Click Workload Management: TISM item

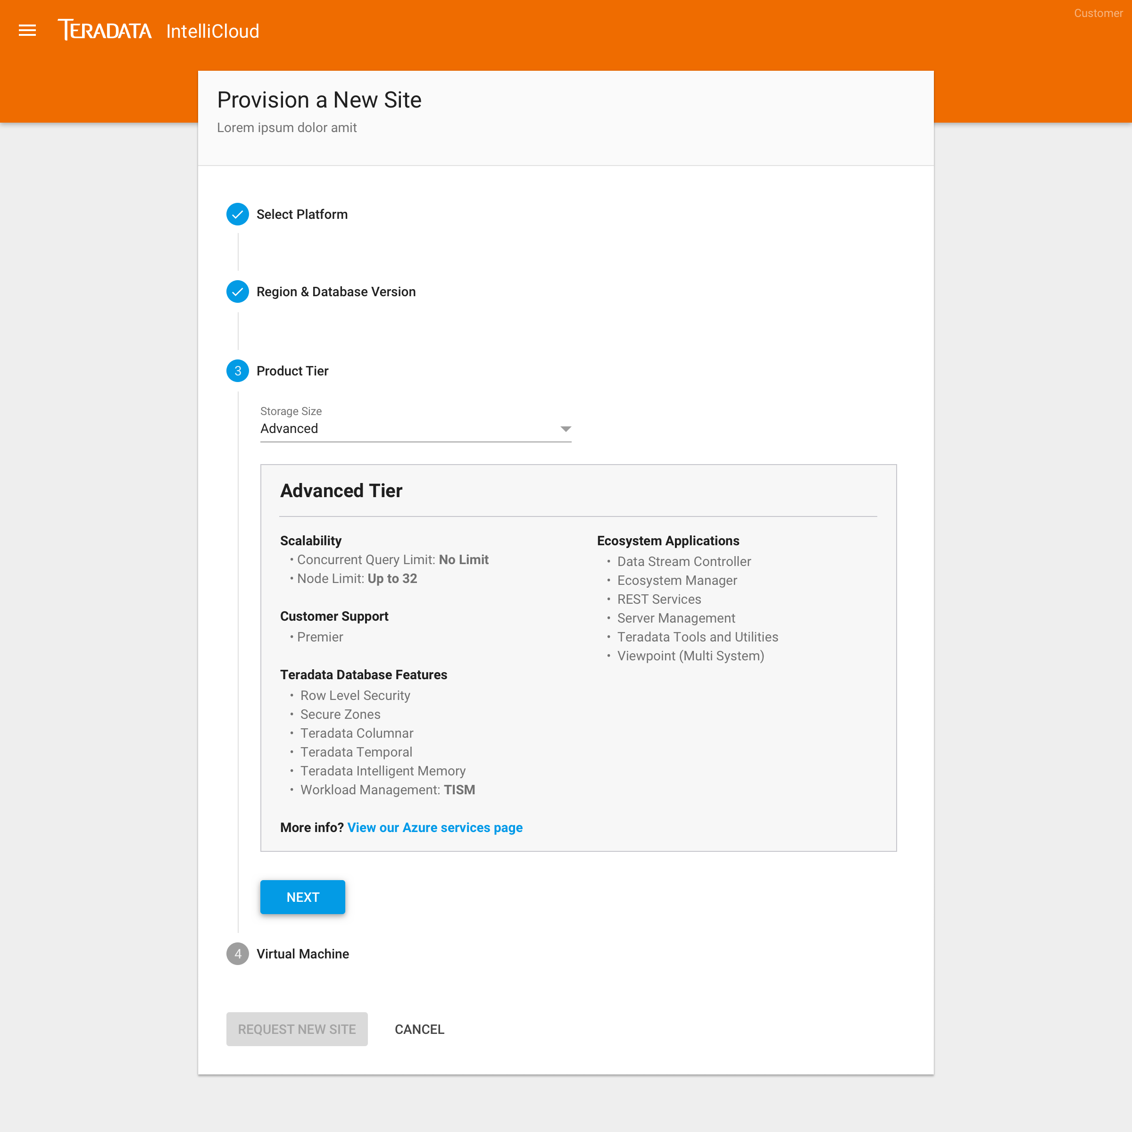pos(388,790)
